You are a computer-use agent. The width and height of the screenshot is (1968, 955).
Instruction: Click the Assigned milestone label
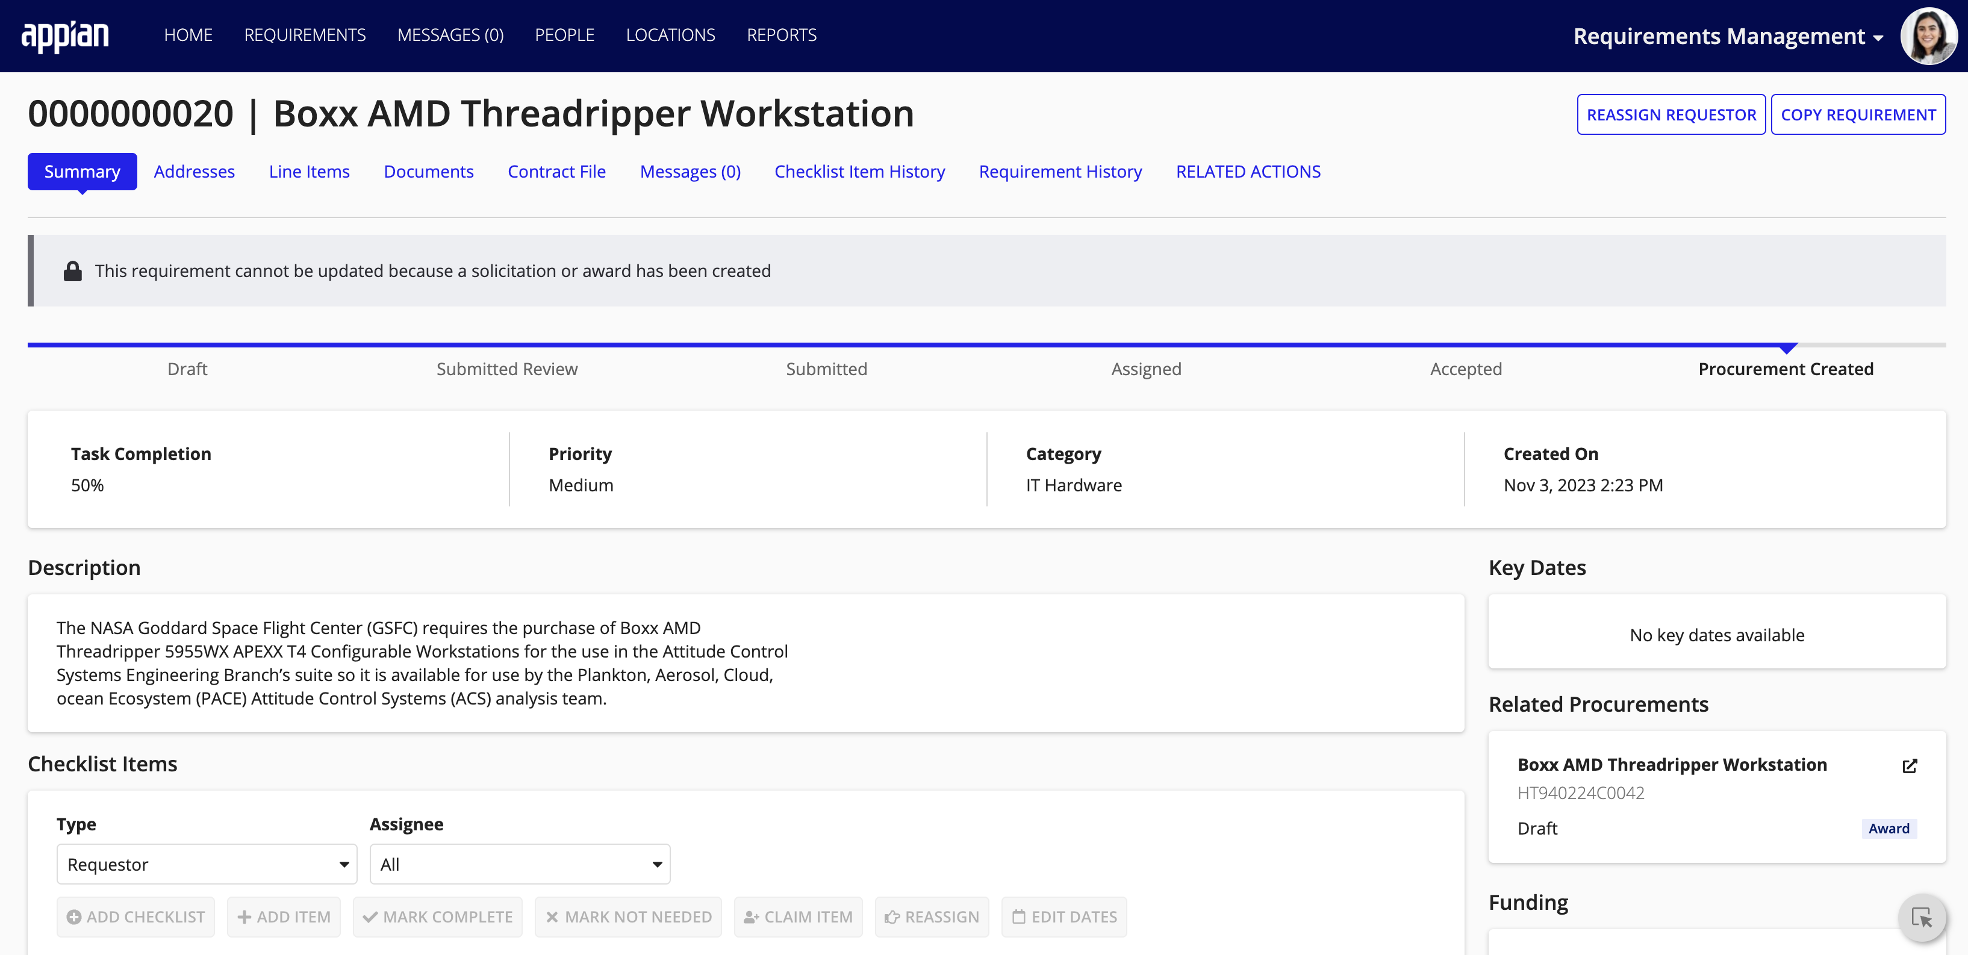1146,369
